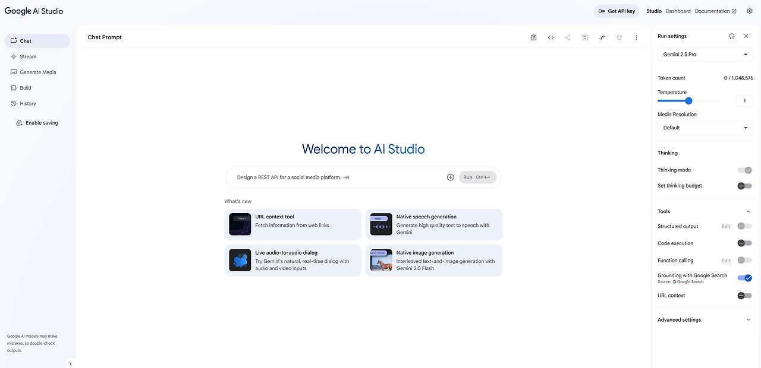Click the Temperature value box
The width and height of the screenshot is (761, 368).
pos(744,101)
